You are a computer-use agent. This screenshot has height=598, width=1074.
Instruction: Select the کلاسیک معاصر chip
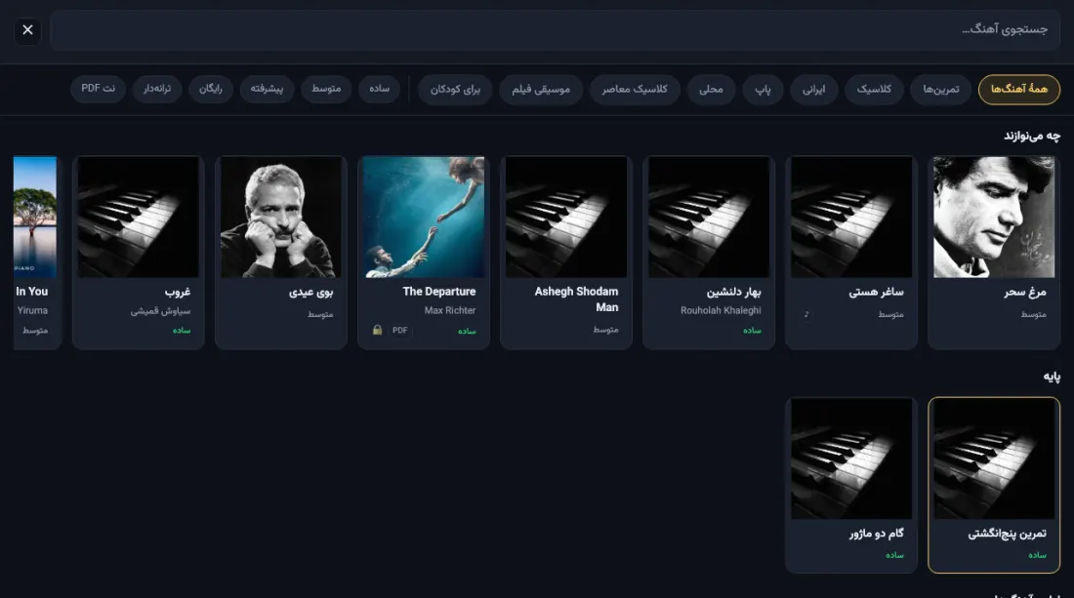click(635, 90)
